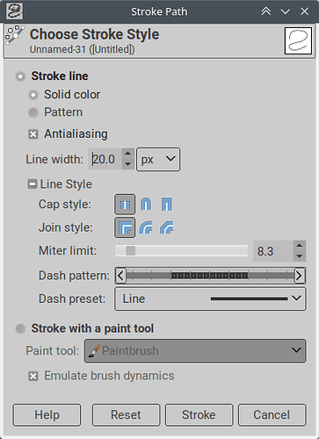Collapse the Line Style expander
319x439 pixels.
pyautogui.click(x=33, y=184)
